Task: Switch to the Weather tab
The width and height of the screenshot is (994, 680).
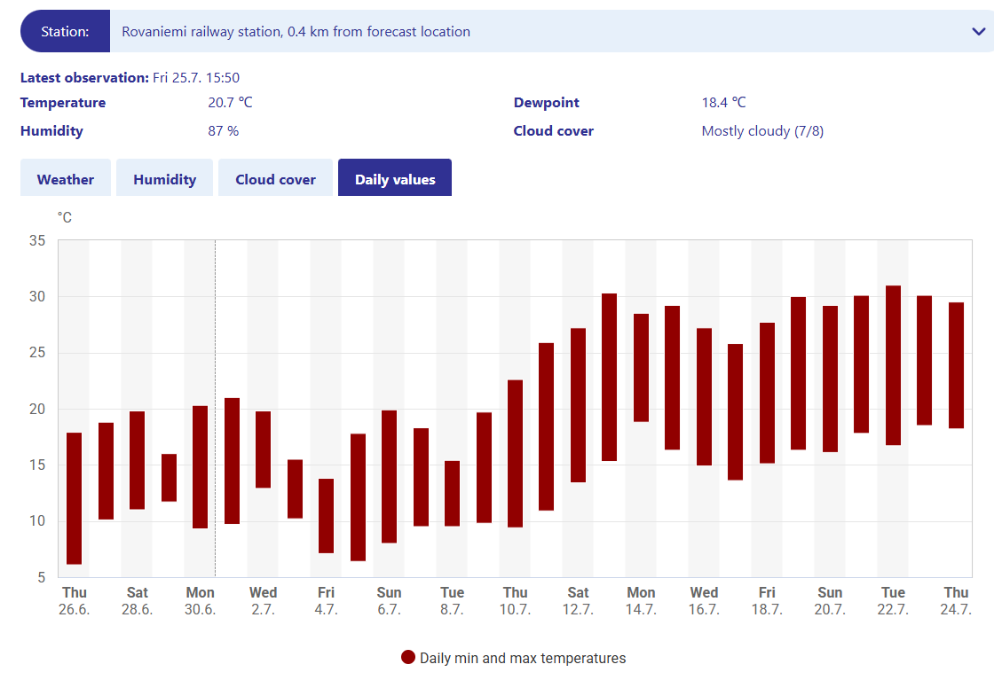Action: click(x=66, y=179)
